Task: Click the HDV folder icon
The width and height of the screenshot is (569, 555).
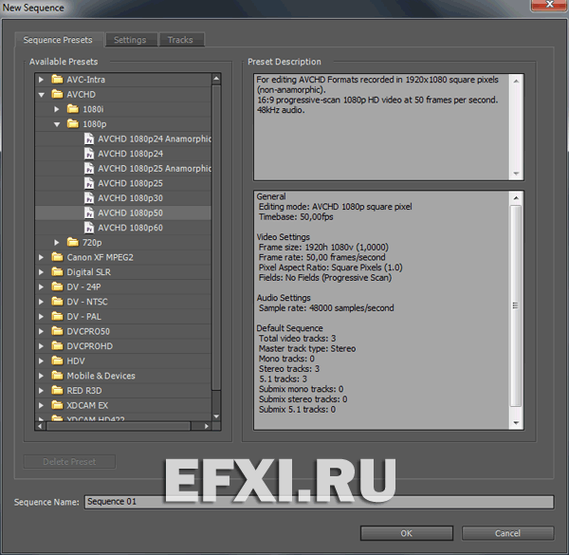Action: click(x=57, y=361)
